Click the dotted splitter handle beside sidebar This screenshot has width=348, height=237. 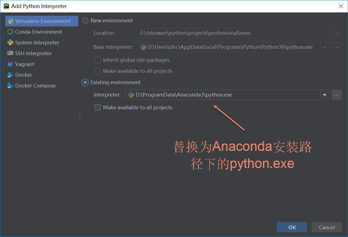(x=80, y=115)
